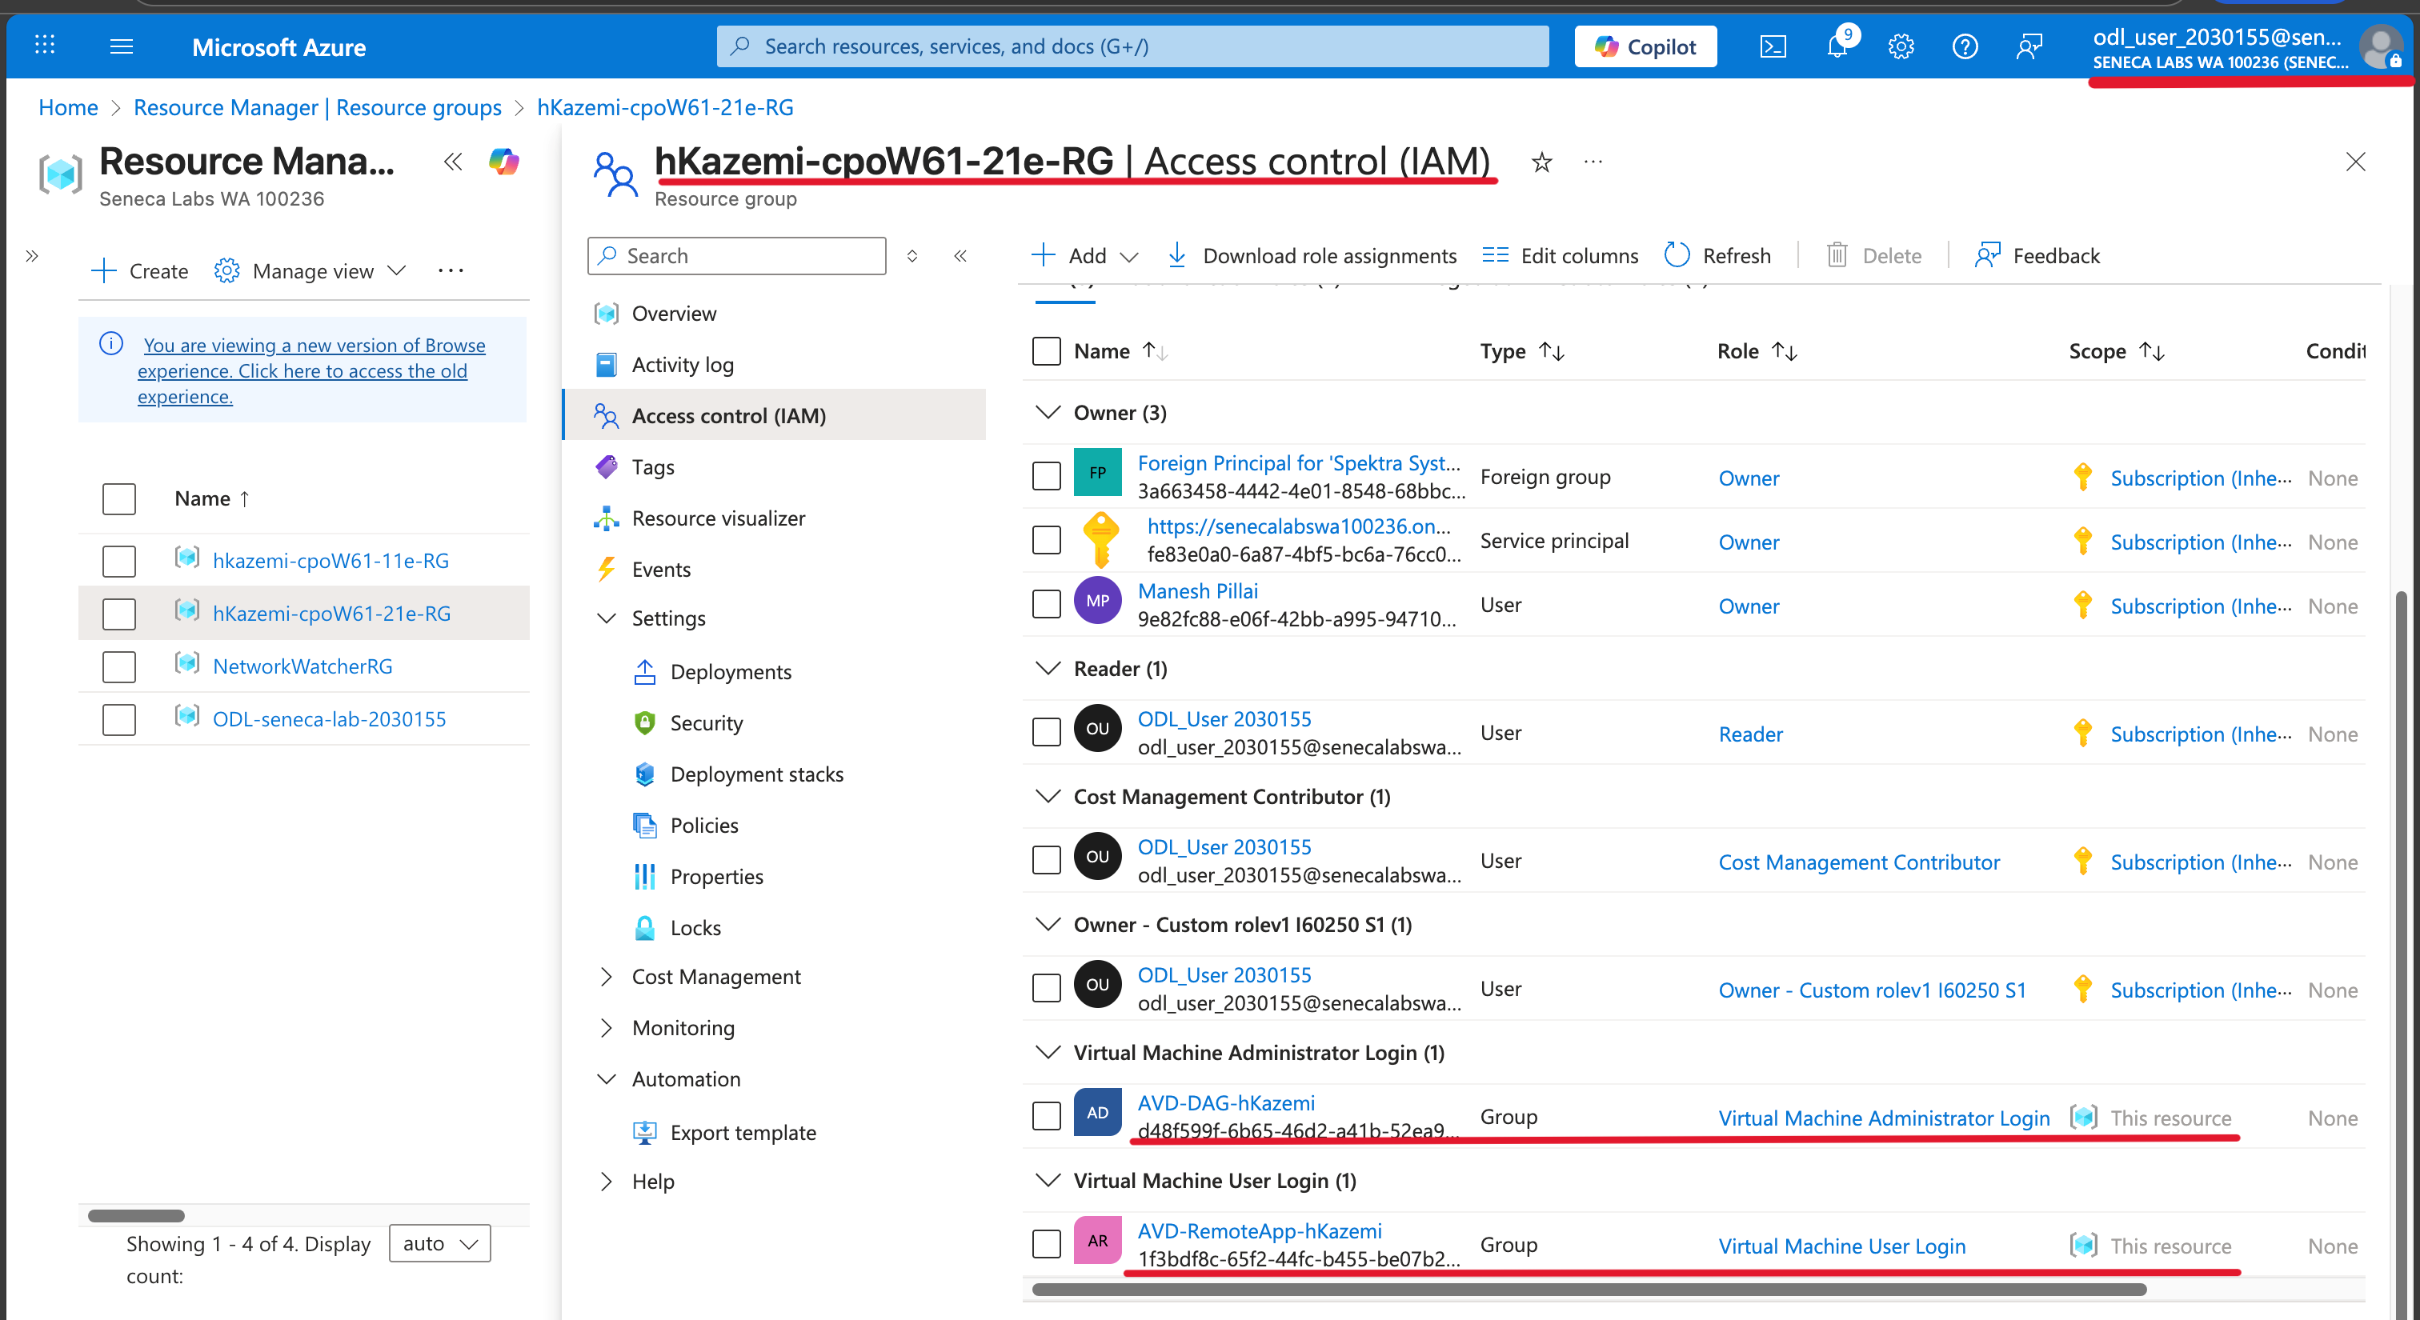Image resolution: width=2420 pixels, height=1320 pixels.
Task: Open the notifications bell
Action: pos(1837,46)
